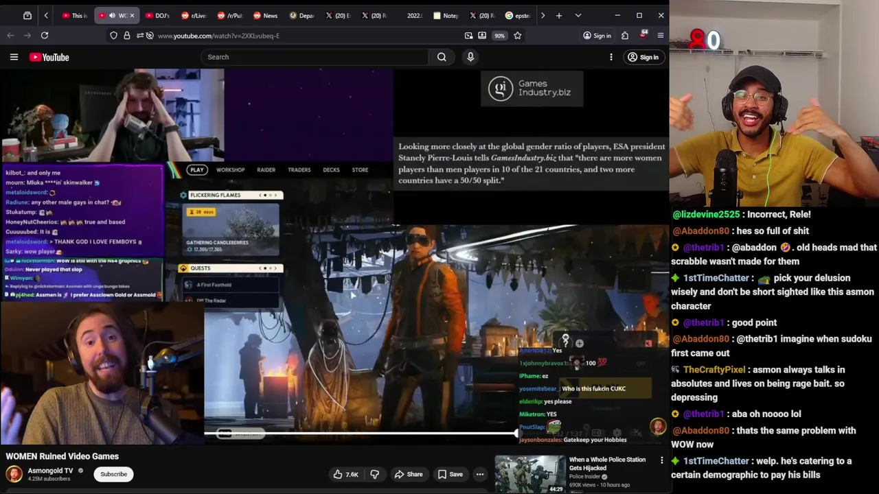The height and width of the screenshot is (494, 879).
Task: Bookmark this page with star icon
Action: click(x=518, y=36)
